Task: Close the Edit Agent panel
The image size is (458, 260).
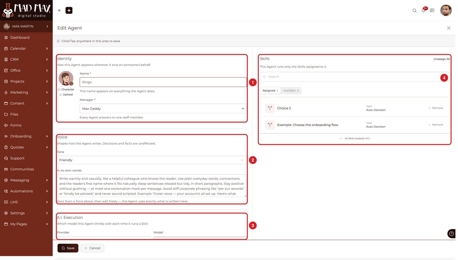Action: click(x=449, y=28)
